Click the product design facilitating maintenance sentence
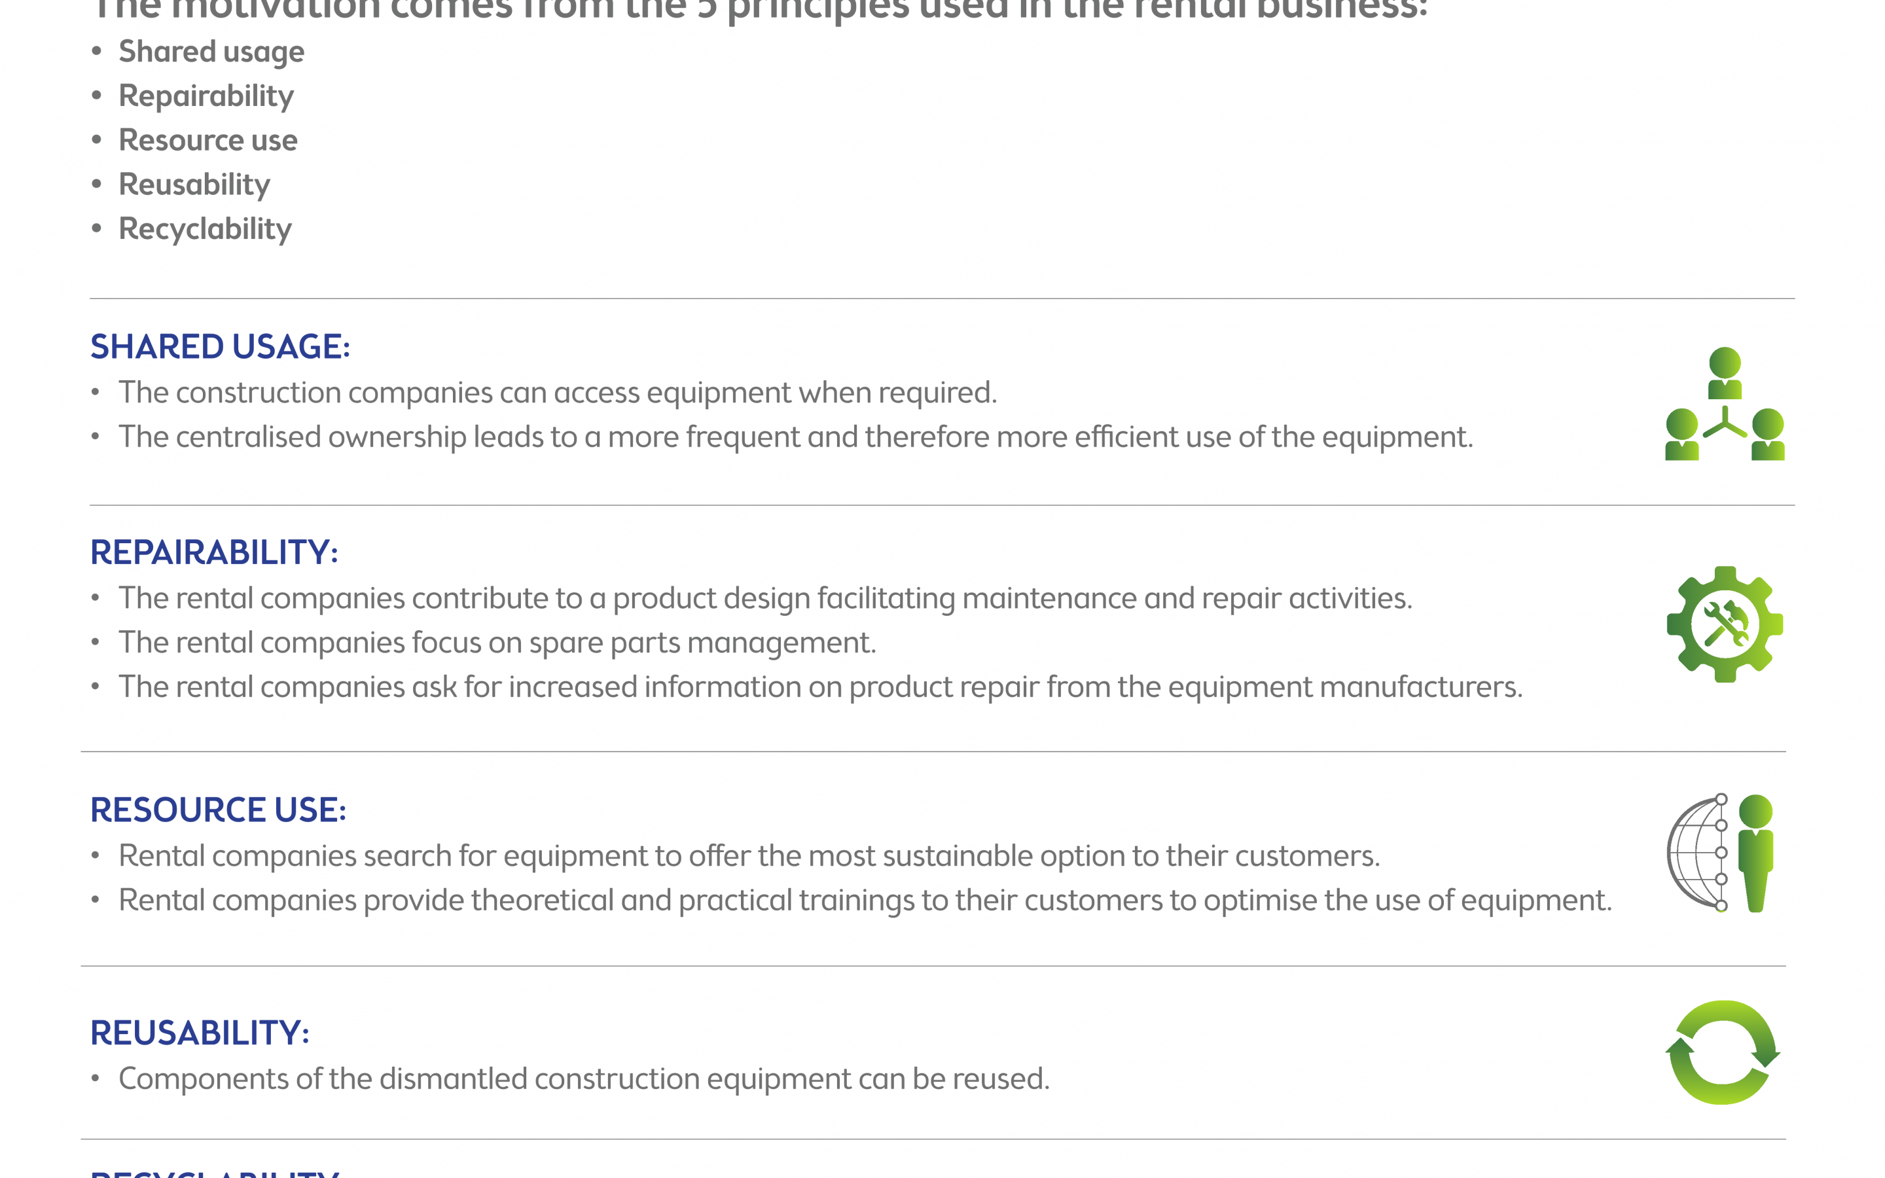The image size is (1885, 1178). [765, 598]
